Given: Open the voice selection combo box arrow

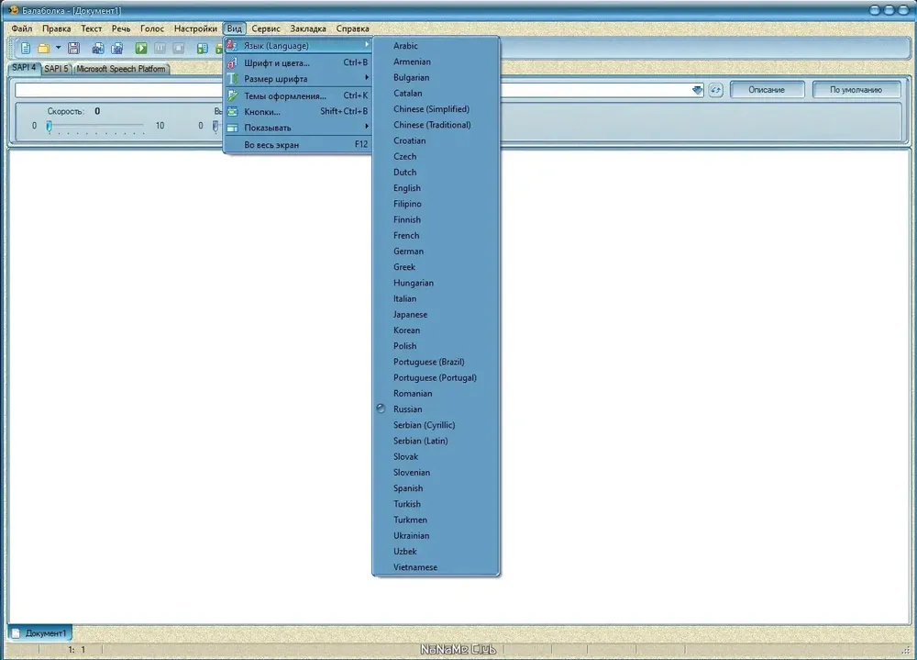Looking at the screenshot, I should [697, 90].
